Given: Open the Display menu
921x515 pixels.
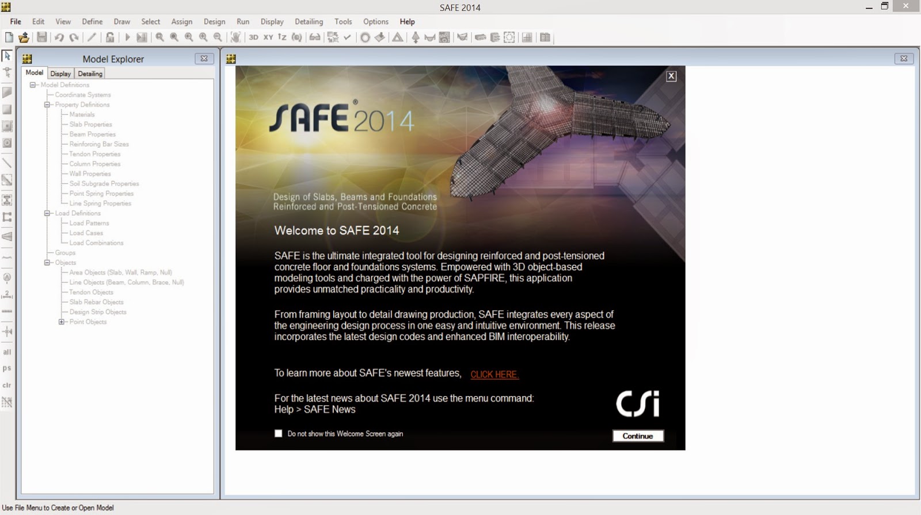Looking at the screenshot, I should [x=272, y=21].
